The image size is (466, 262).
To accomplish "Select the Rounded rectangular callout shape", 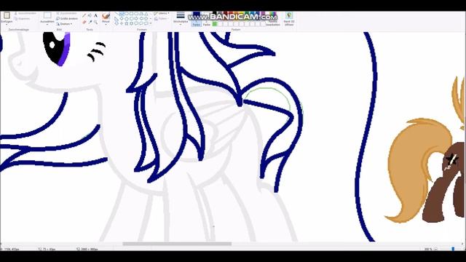I will [x=136, y=23].
